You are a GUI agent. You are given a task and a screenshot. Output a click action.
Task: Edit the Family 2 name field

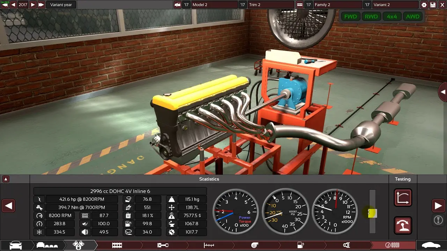point(338,5)
